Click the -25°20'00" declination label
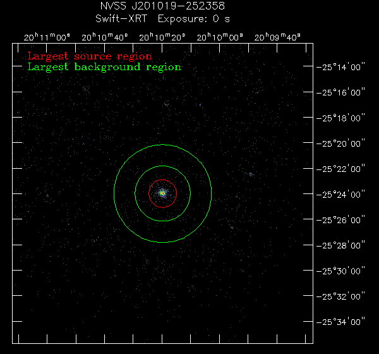The height and width of the screenshot is (354, 379). click(x=340, y=143)
